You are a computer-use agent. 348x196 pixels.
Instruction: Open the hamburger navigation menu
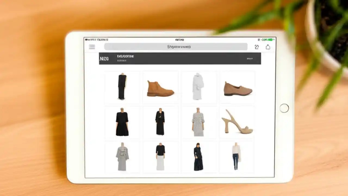pyautogui.click(x=92, y=47)
